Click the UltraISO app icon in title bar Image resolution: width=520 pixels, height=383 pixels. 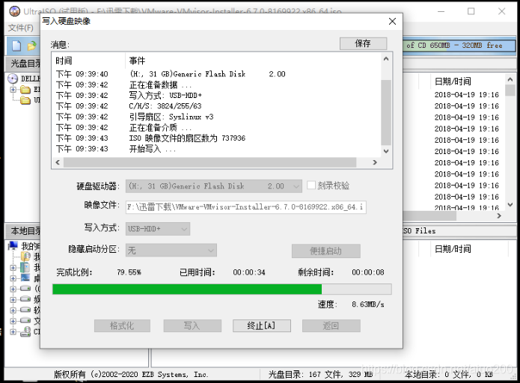15,11
